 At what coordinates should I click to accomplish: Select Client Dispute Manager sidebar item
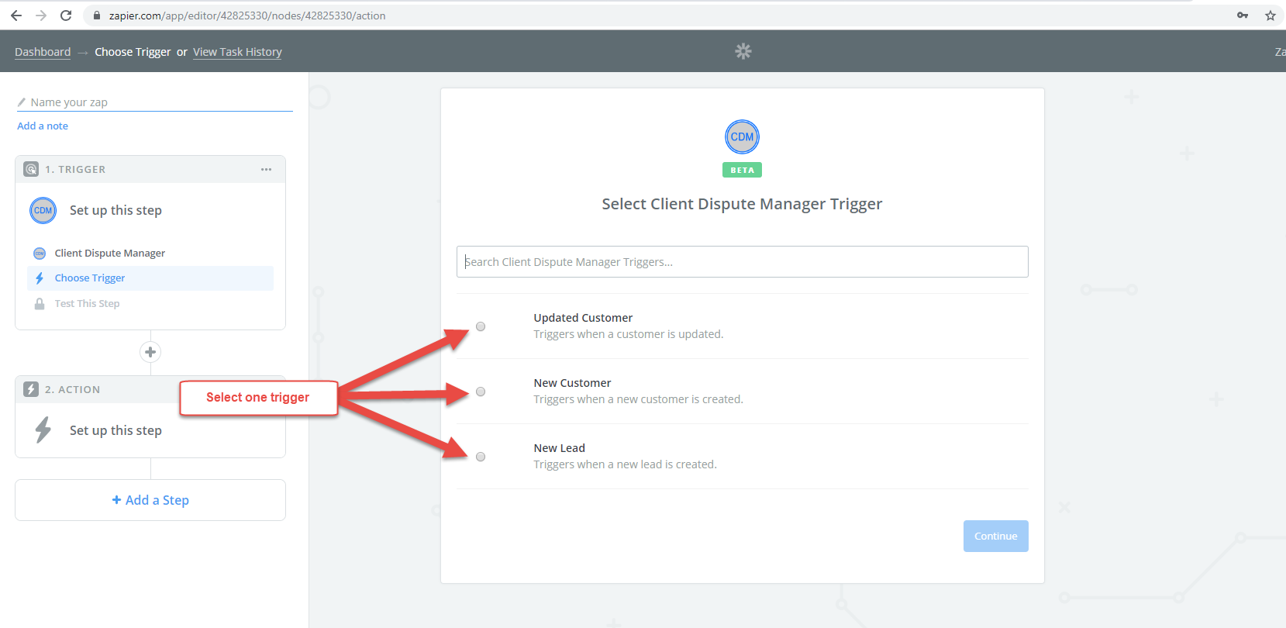point(150,254)
